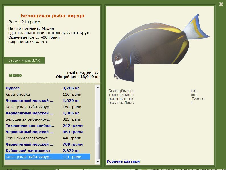Select Белощёкая рыба-хирург 168 грамм entry

(x=47, y=107)
